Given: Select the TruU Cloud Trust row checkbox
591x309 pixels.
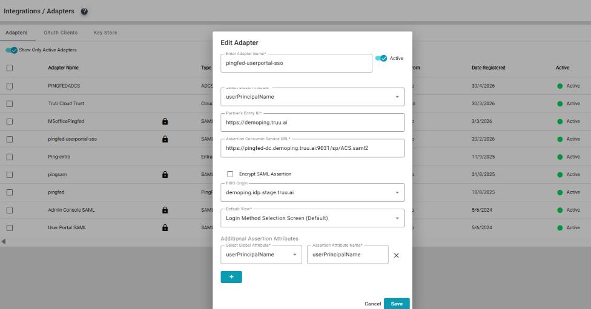Looking at the screenshot, I should point(10,104).
